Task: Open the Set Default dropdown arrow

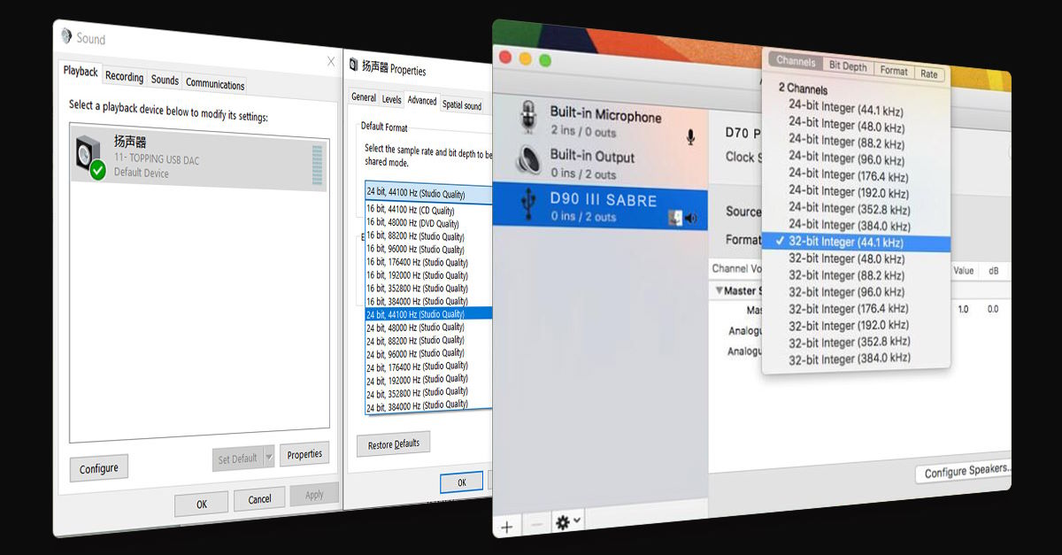Action: click(x=269, y=458)
